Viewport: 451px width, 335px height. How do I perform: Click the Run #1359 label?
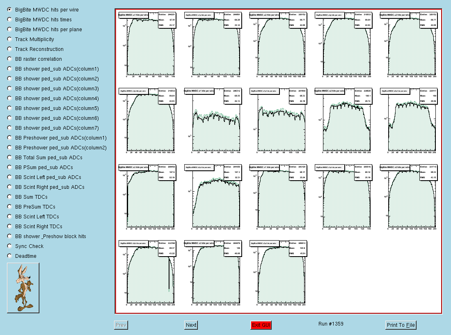click(331, 324)
